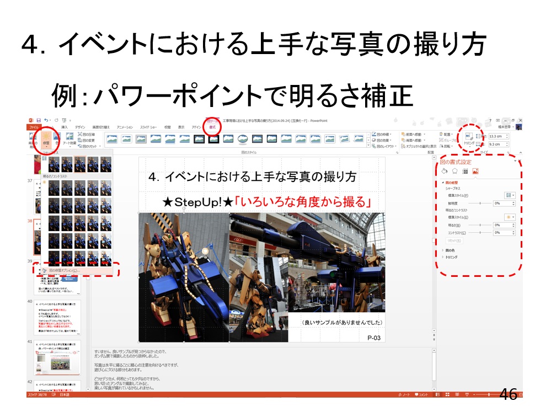Select the Size & Properties icon in format pane
Image resolution: width=551 pixels, height=412 pixels.
point(465,171)
